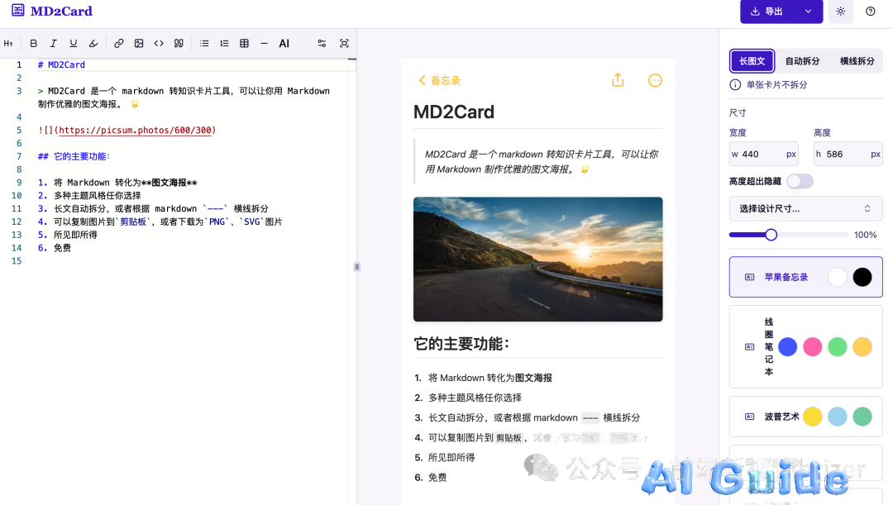Image resolution: width=893 pixels, height=505 pixels.
Task: Switch light/dark theme with sun icon
Action: click(x=841, y=12)
